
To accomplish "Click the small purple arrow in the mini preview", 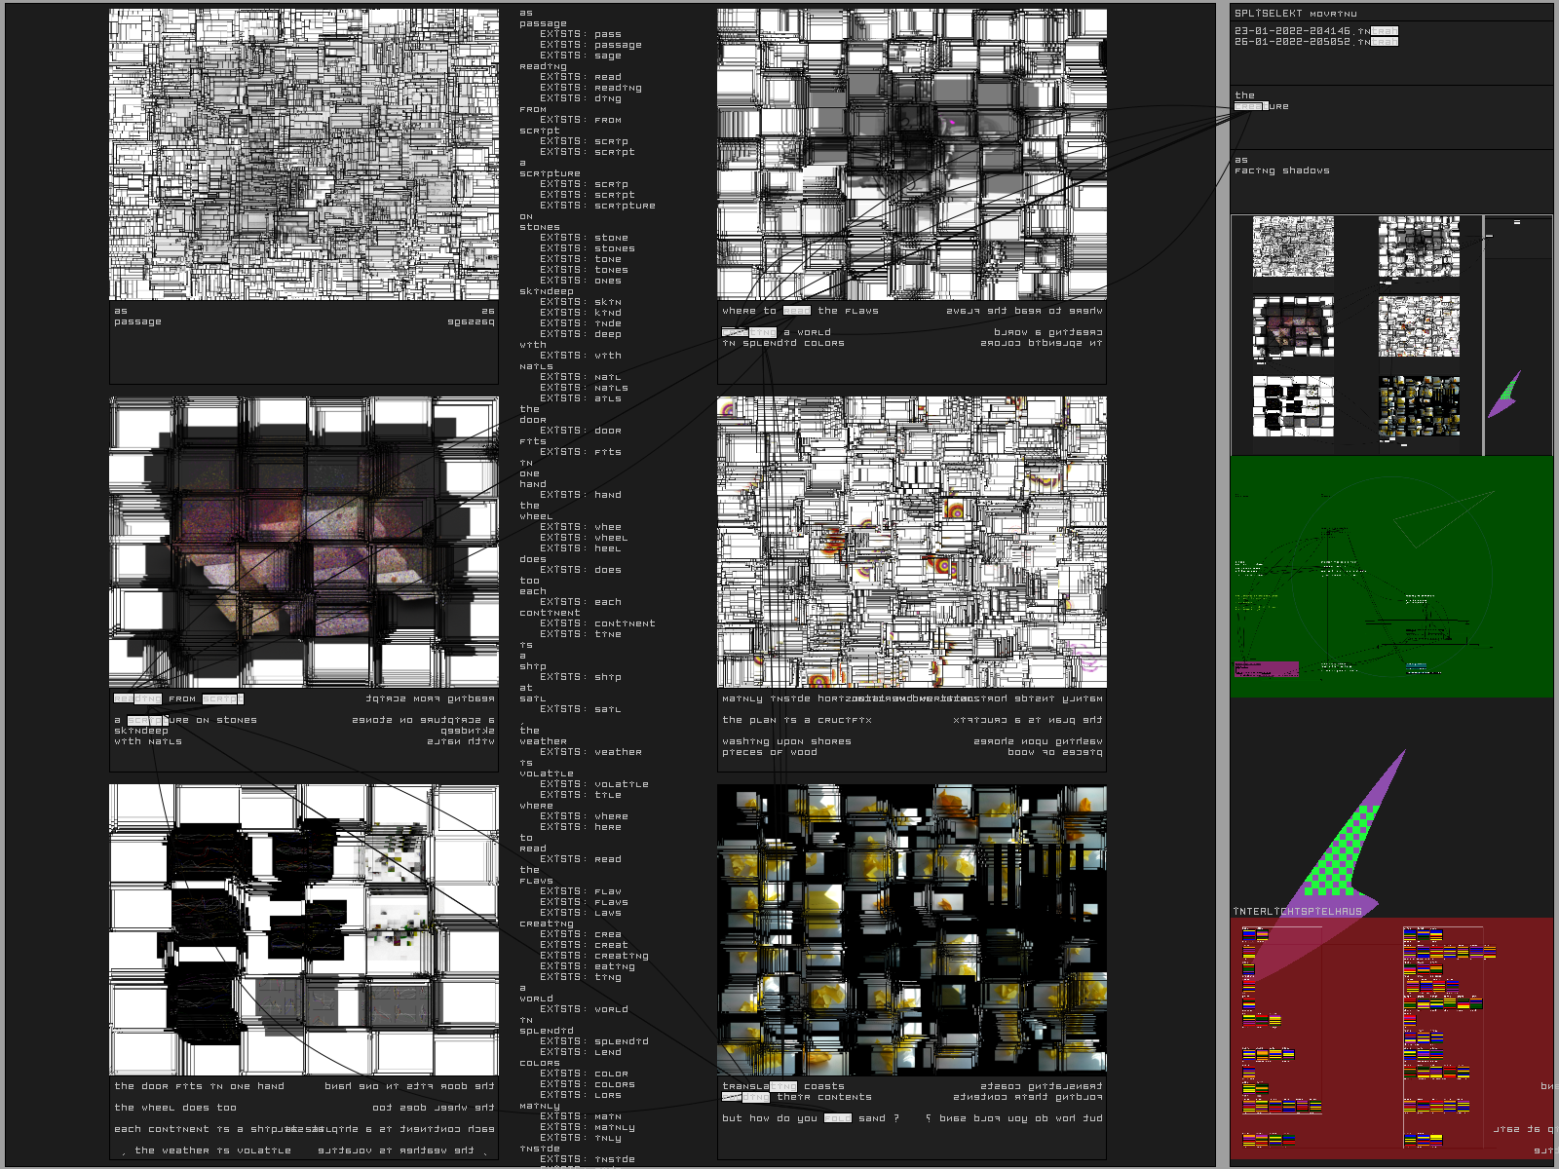I will point(1505,395).
